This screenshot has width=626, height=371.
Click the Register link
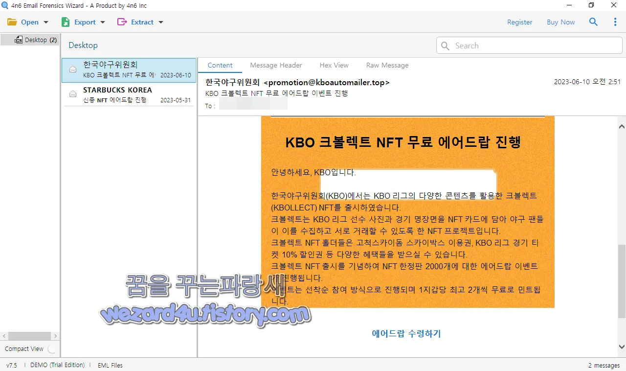[x=519, y=22]
